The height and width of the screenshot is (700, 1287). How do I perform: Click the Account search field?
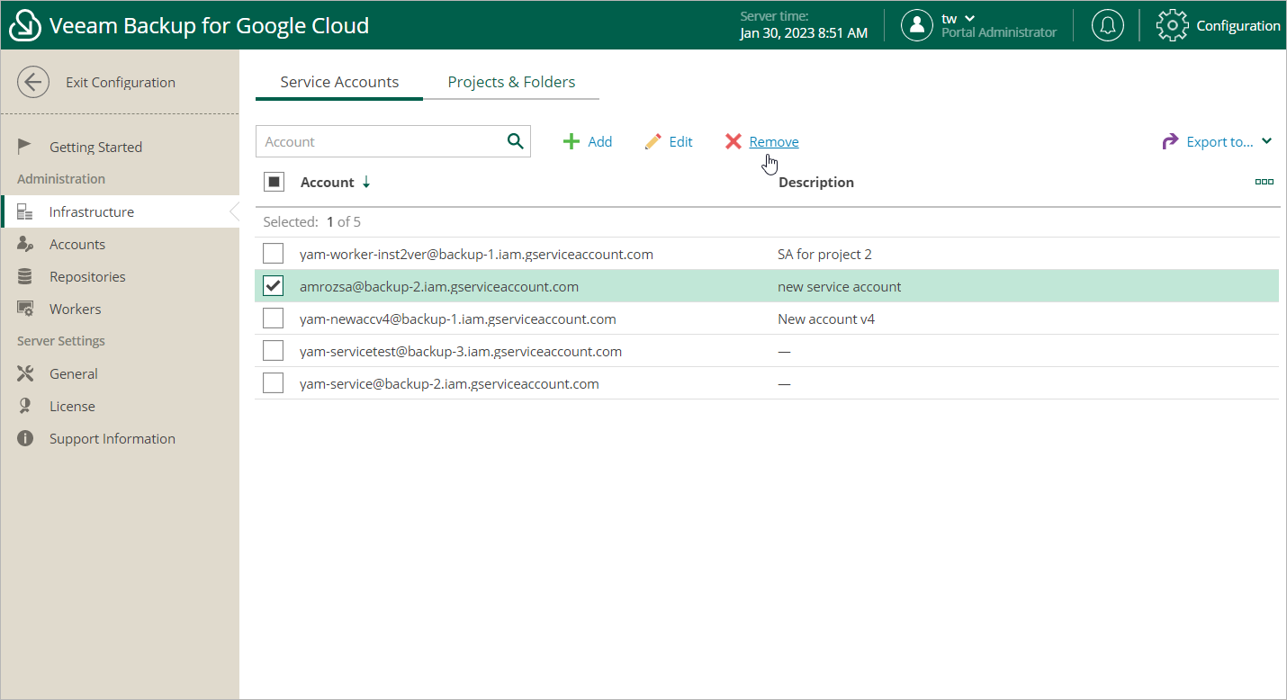(380, 141)
